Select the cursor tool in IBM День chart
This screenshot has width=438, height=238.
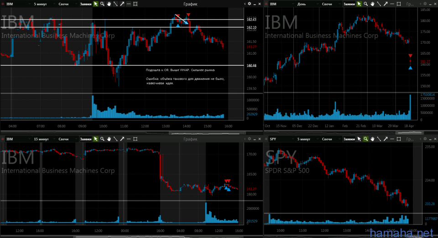tap(359, 4)
